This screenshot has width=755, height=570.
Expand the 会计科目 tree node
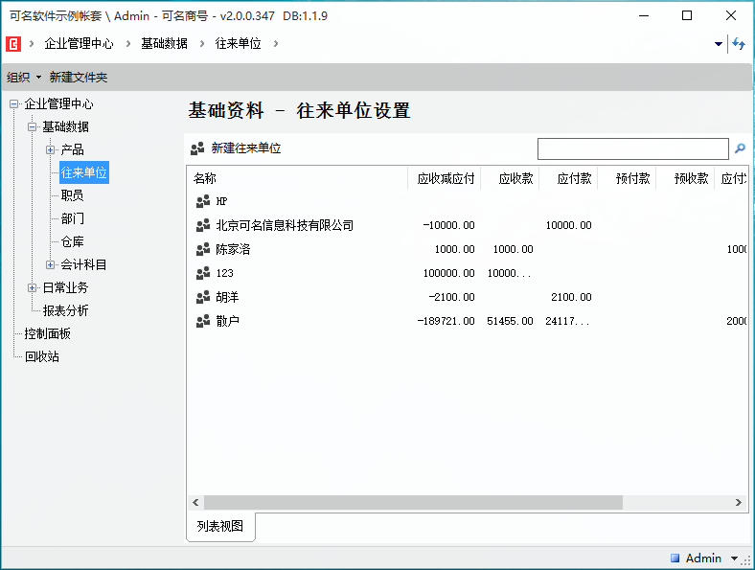tap(51, 264)
